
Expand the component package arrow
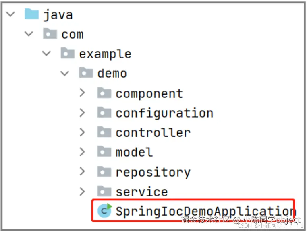pos(83,93)
